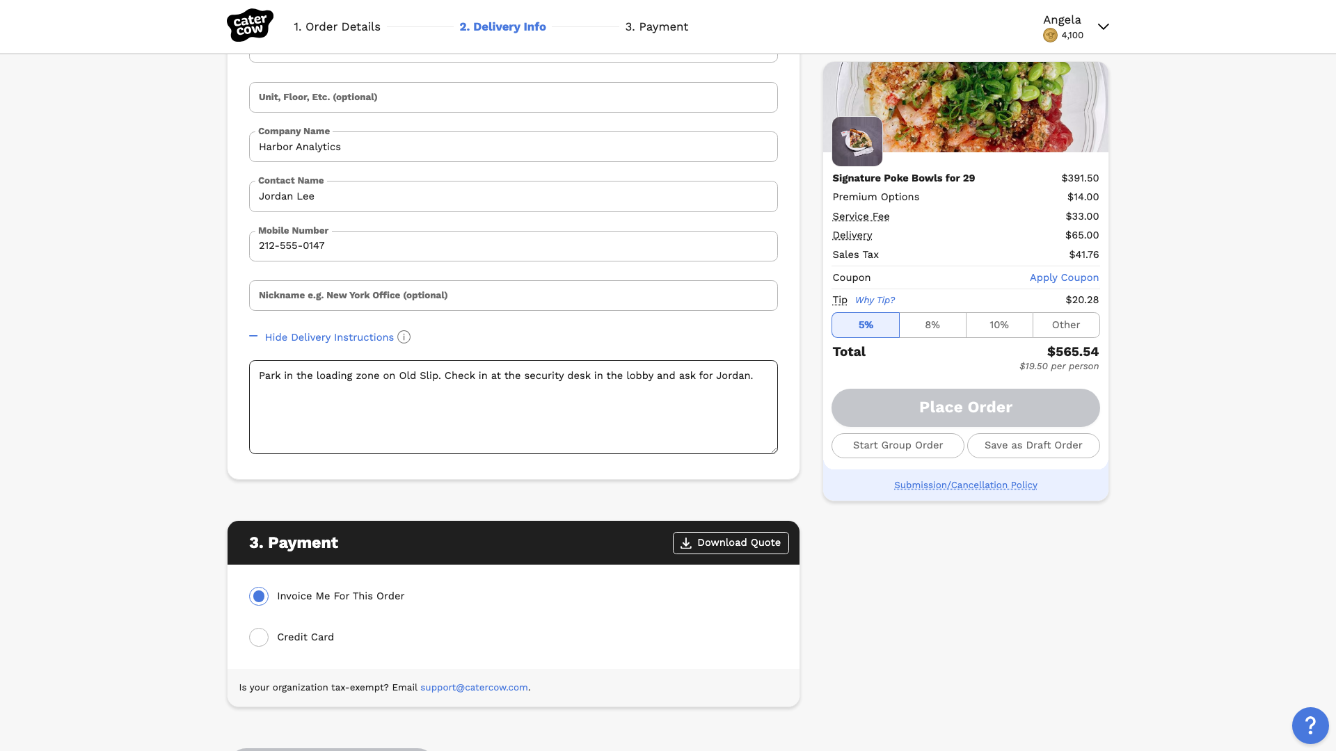Click Download Quote button

click(731, 543)
